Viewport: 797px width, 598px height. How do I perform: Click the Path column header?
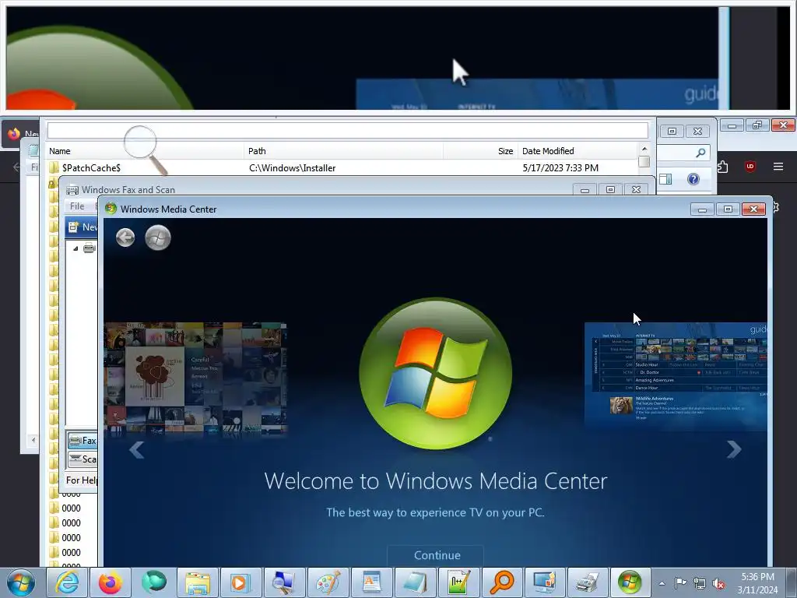tap(343, 151)
